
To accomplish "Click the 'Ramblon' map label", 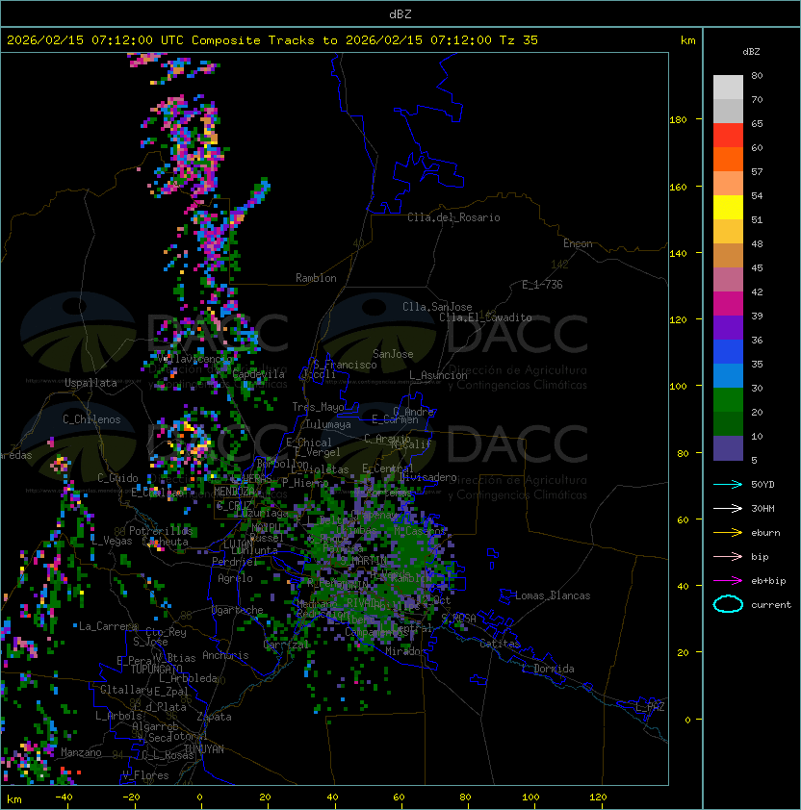I will tap(316, 278).
